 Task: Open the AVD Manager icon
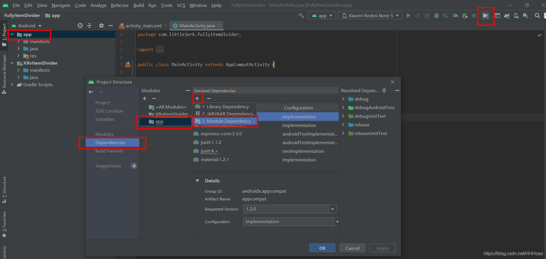pyautogui.click(x=516, y=16)
